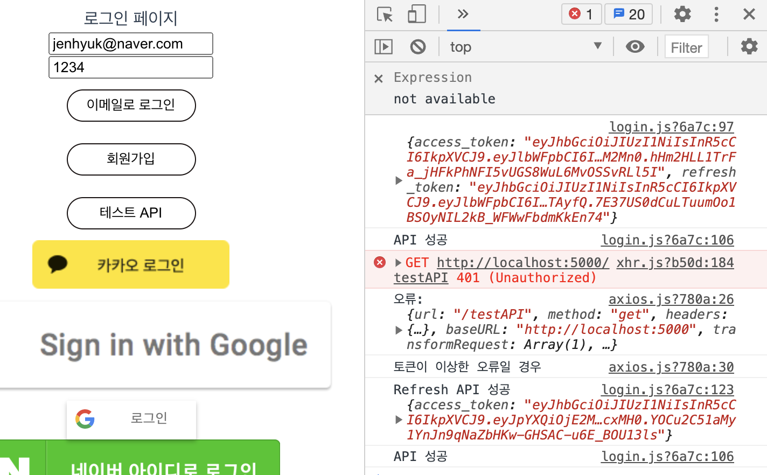The height and width of the screenshot is (475, 767).
Task: Open console settings gear
Action: (x=749, y=47)
